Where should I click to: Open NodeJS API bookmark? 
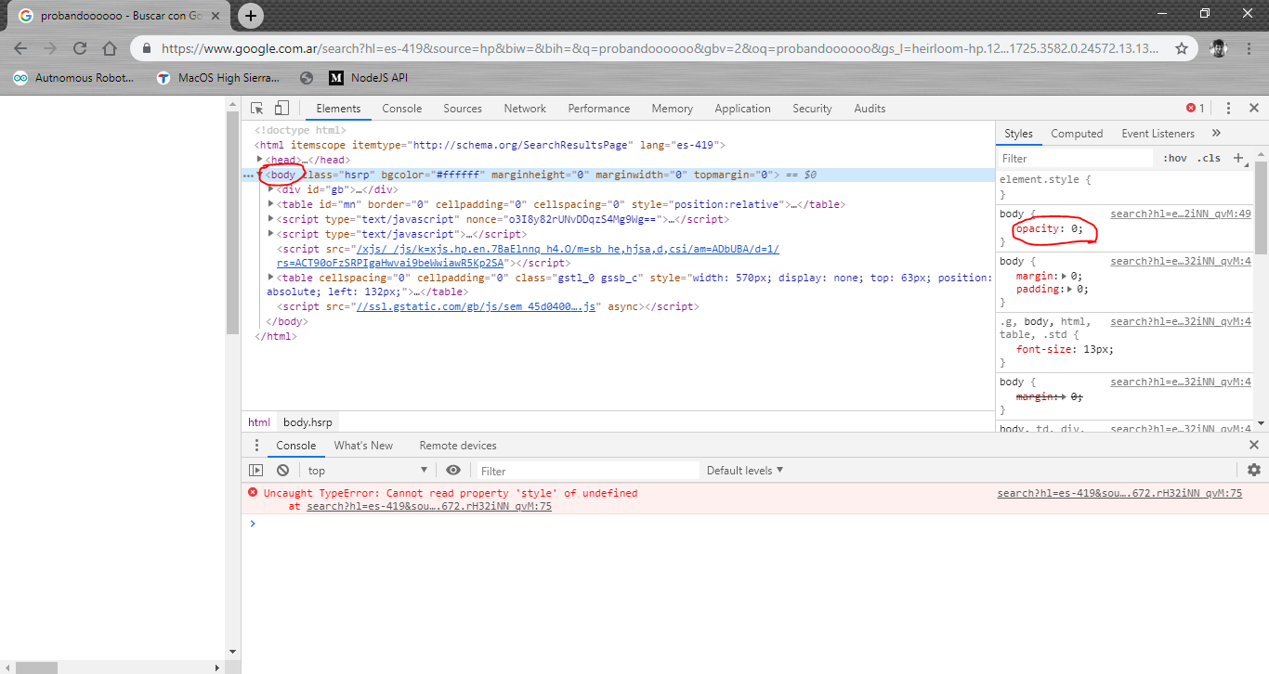tap(369, 78)
